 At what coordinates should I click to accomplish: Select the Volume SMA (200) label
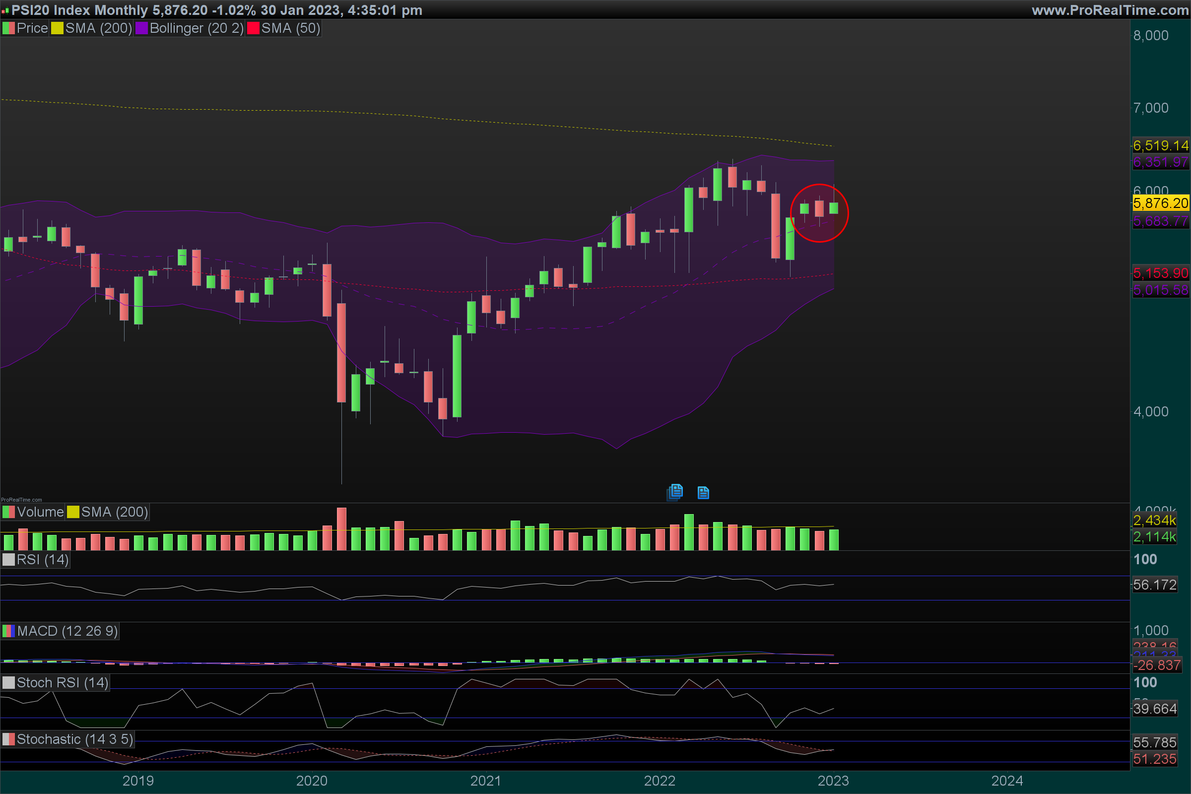(114, 512)
